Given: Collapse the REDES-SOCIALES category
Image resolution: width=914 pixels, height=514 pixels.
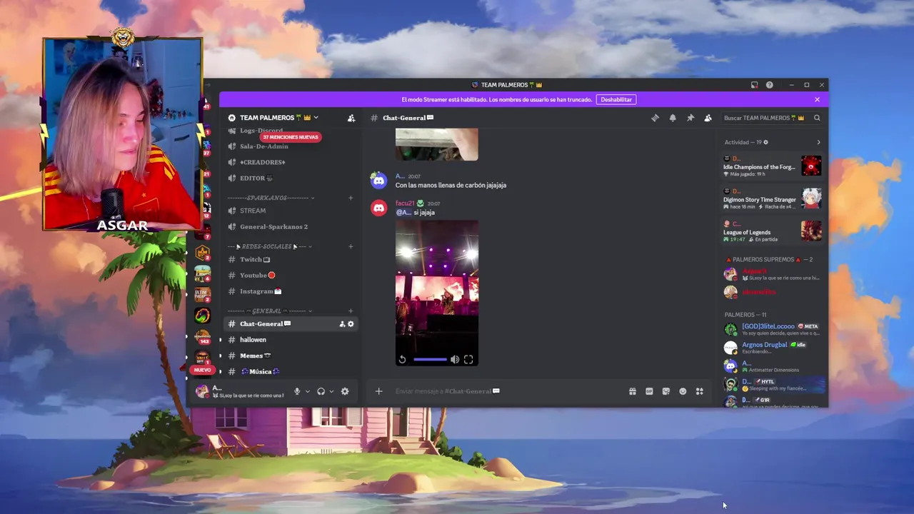Looking at the screenshot, I should click(x=270, y=246).
